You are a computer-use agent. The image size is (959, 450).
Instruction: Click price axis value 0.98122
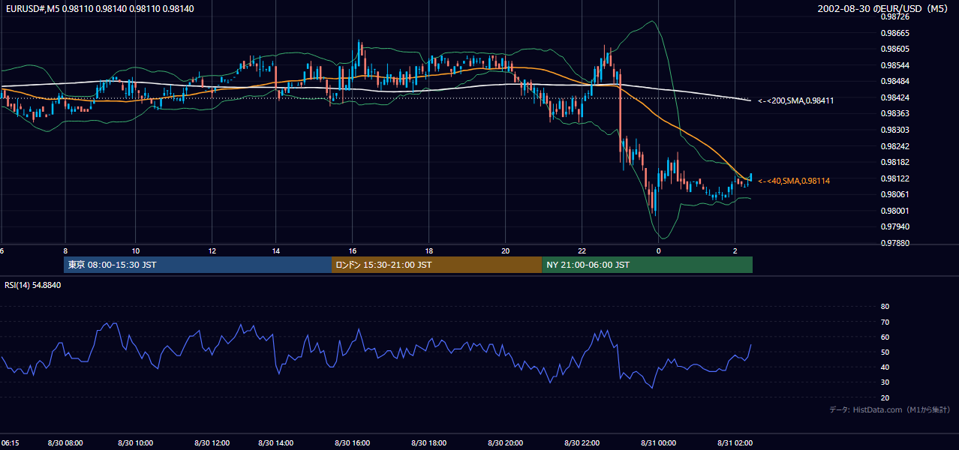click(x=894, y=178)
